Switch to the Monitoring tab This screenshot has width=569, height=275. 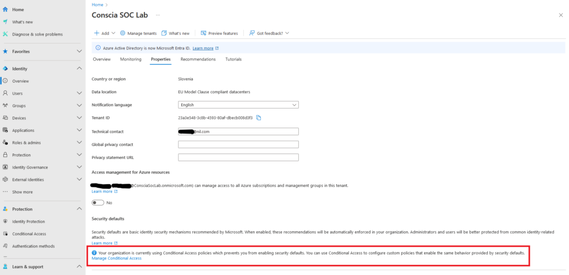pos(131,59)
